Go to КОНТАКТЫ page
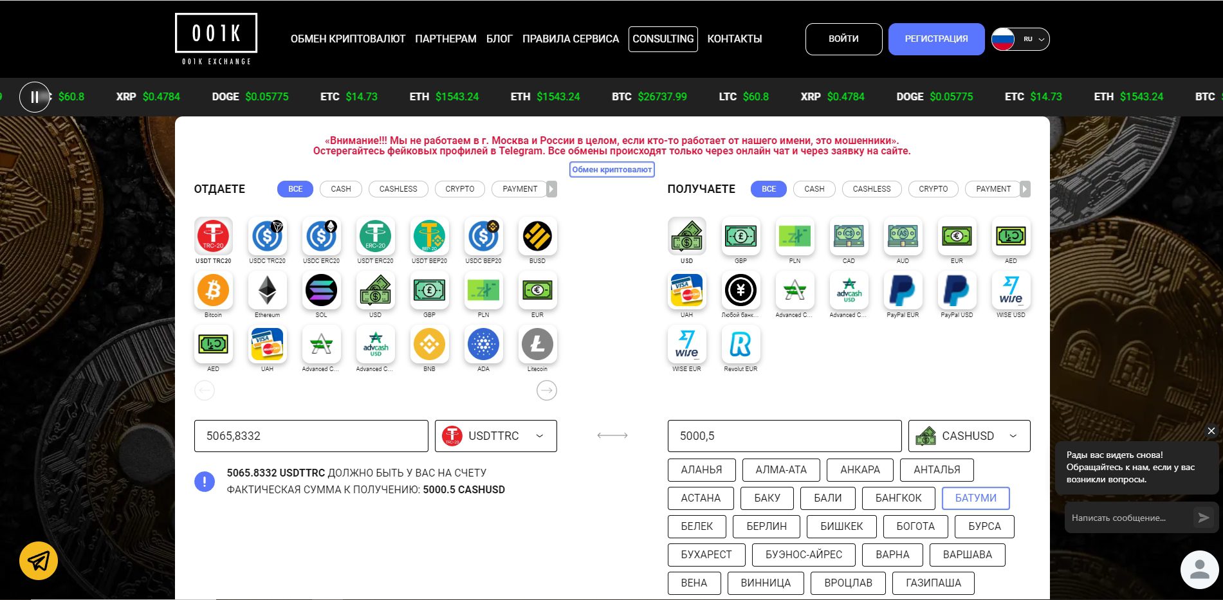The width and height of the screenshot is (1223, 600). 735,39
